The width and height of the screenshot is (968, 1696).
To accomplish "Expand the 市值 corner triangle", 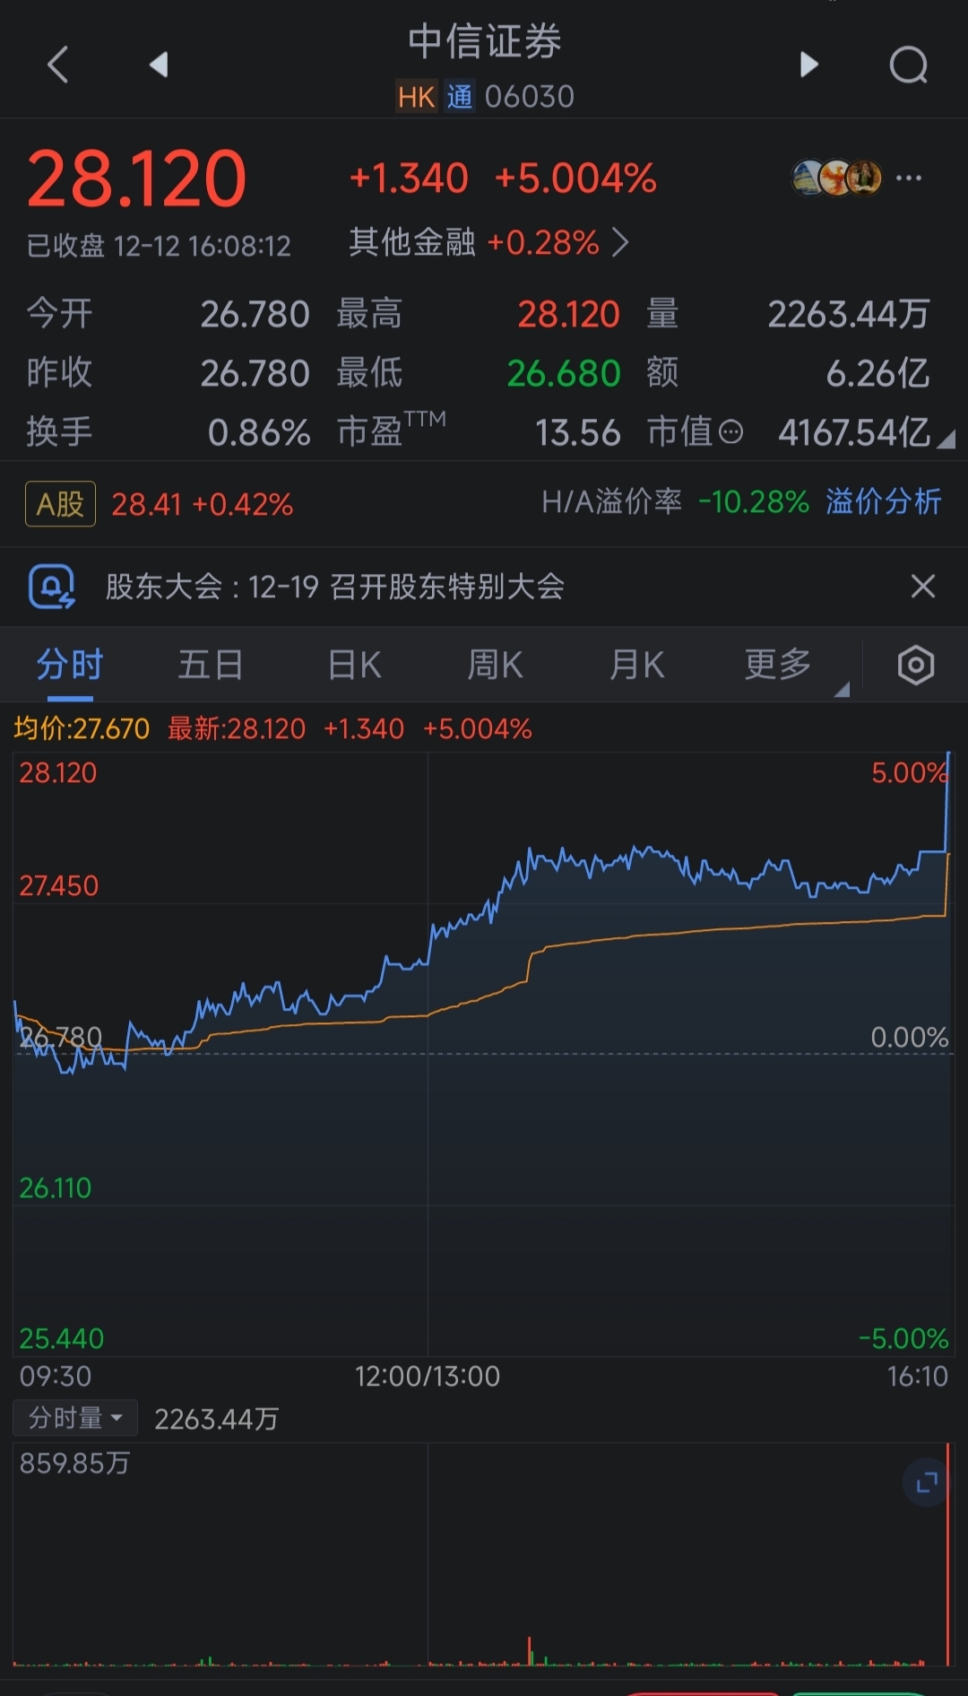I will (946, 439).
